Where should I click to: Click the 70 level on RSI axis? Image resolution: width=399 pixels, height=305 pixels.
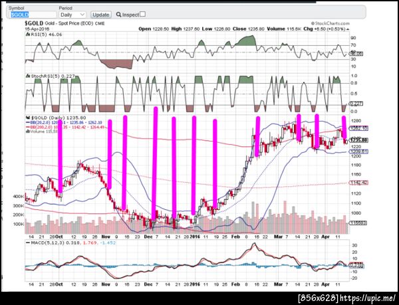pyautogui.click(x=354, y=45)
